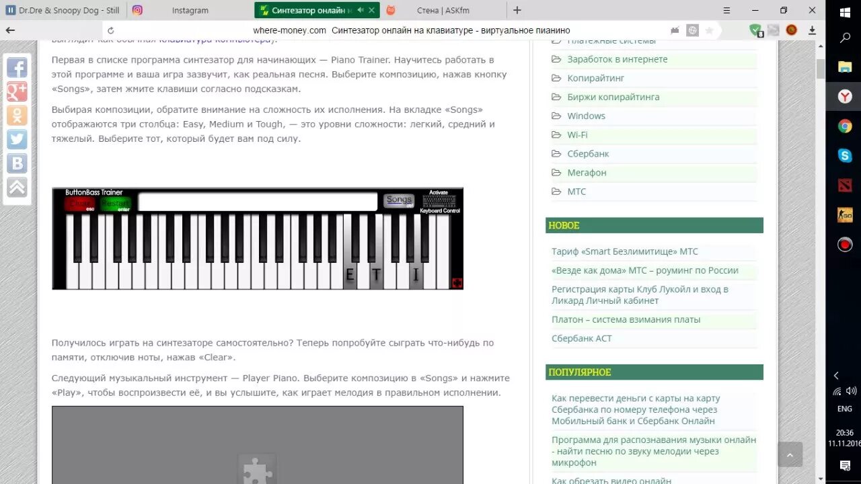Open Windows category link
This screenshot has height=484, width=861.
coord(586,116)
